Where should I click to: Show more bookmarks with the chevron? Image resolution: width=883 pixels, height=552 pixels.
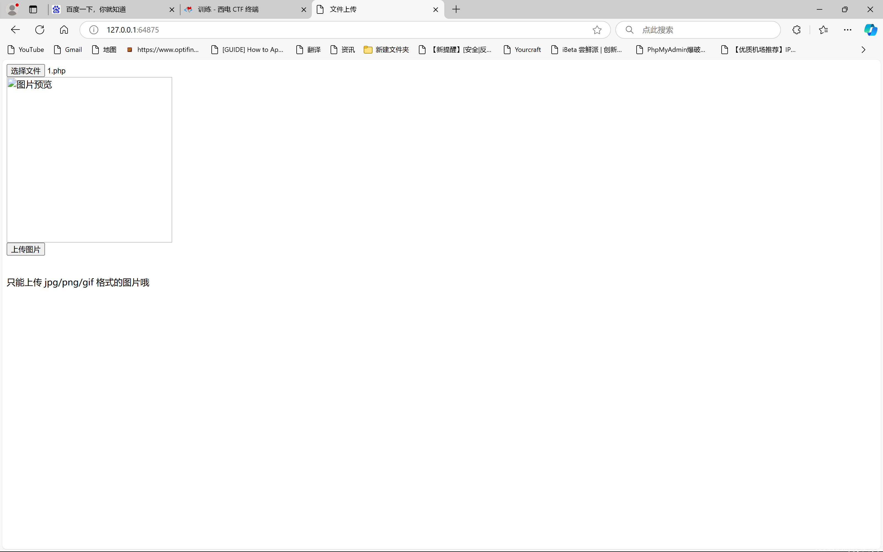pyautogui.click(x=863, y=50)
